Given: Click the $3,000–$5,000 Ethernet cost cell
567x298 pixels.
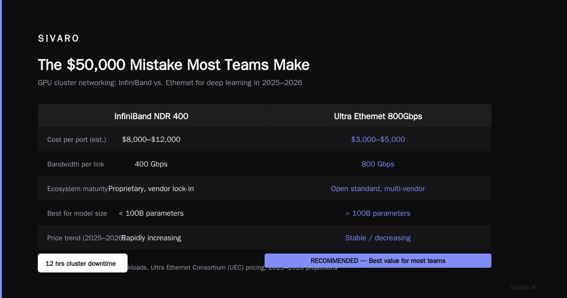Looking at the screenshot, I should pyautogui.click(x=378, y=140).
